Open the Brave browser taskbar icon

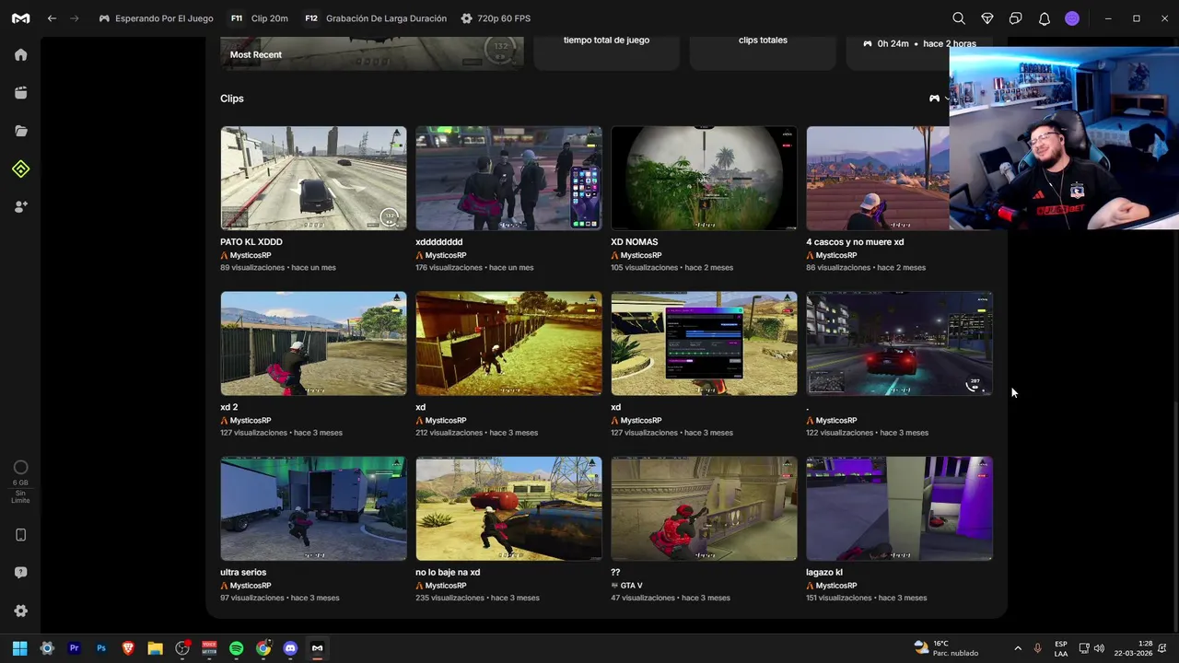128,648
